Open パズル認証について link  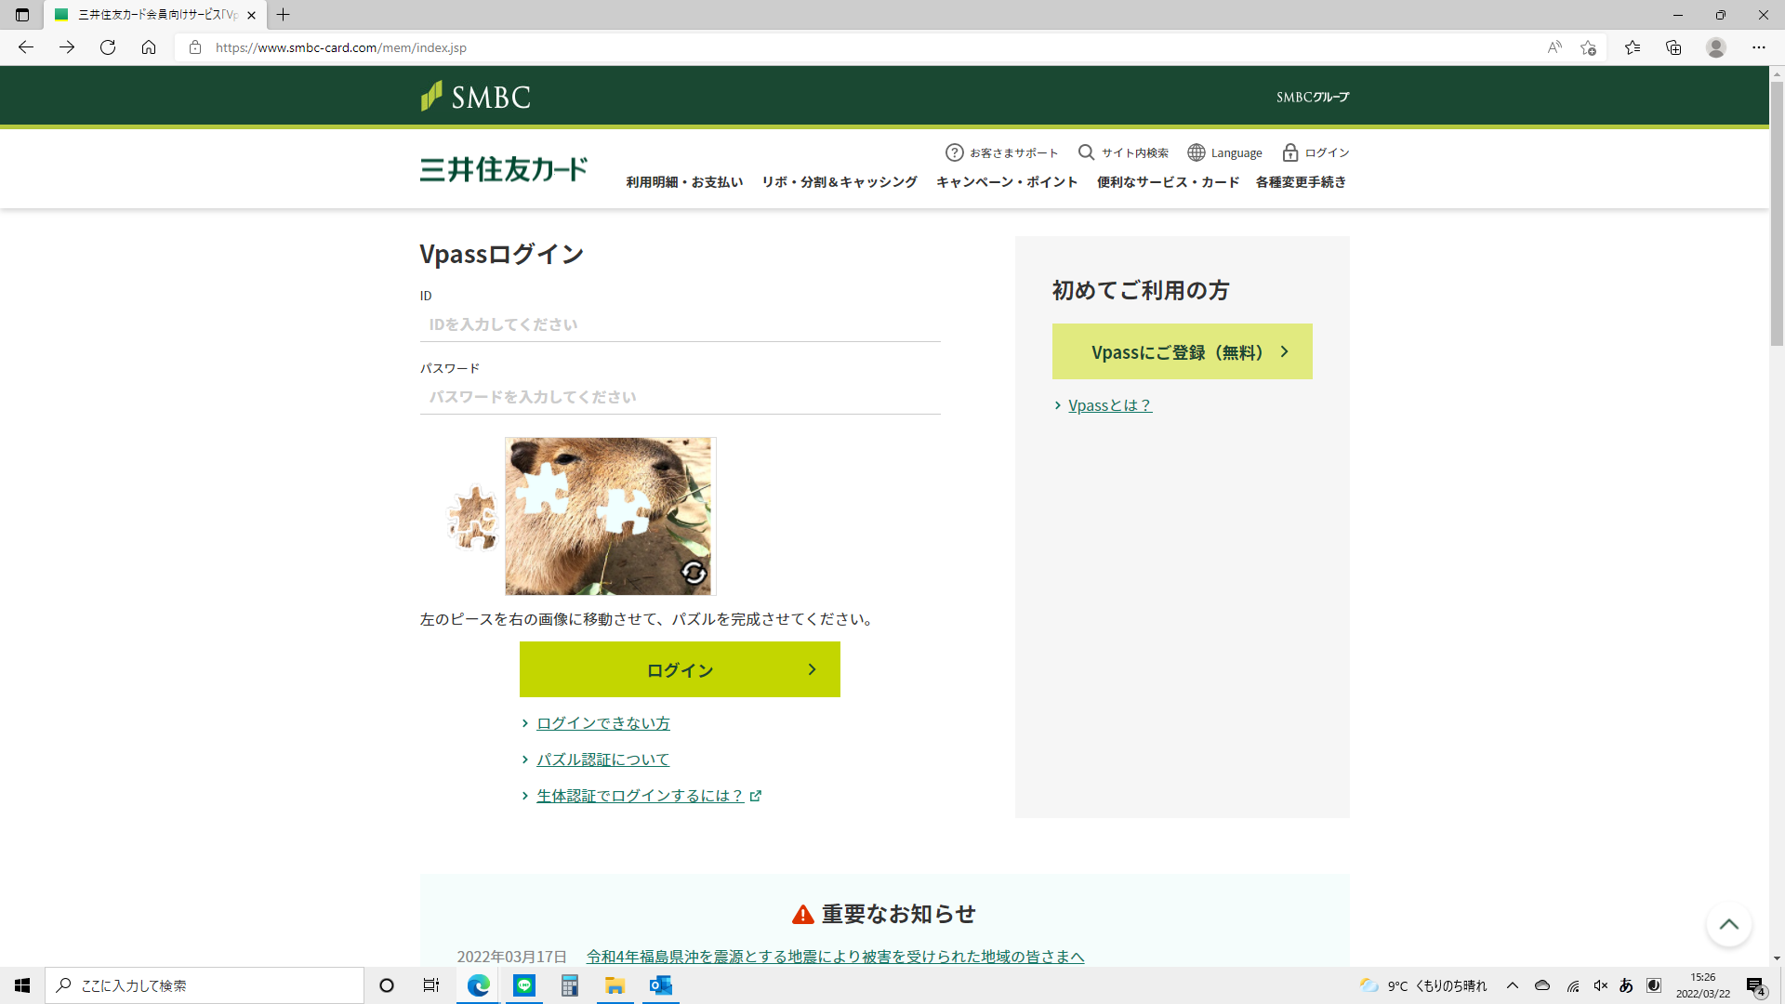(603, 760)
